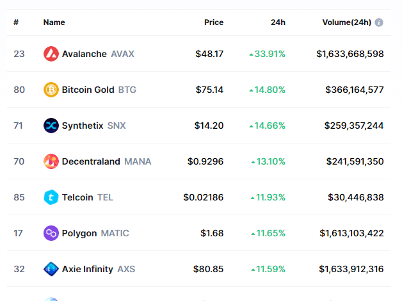The height and width of the screenshot is (301, 402).
Task: Click the Bitcoin Gold coin logo
Action: point(51,90)
